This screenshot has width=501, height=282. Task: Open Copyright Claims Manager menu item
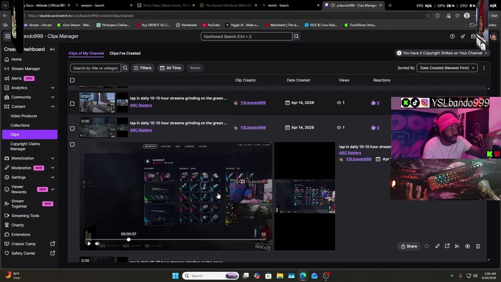pos(25,146)
